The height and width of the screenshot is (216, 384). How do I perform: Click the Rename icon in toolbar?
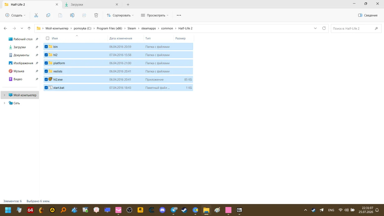click(x=72, y=15)
